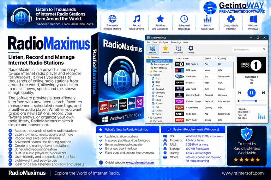Select the Charts genre icon
The image size is (271, 180).
153,111
